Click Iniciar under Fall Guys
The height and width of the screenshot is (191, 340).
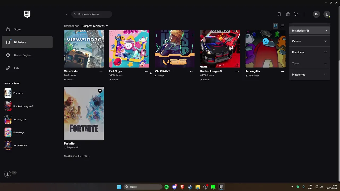pos(114,80)
